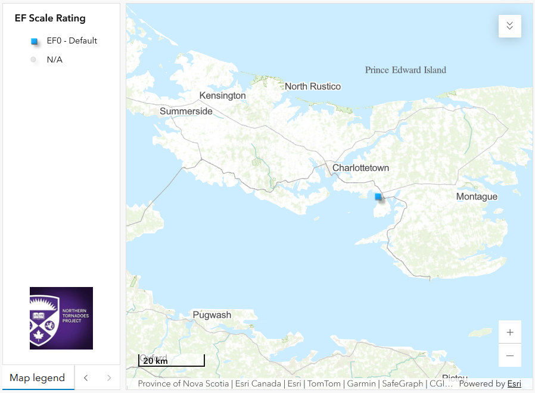Screen dimensions: 535x393
Task: Open the Esri link in attribution
Action: pyautogui.click(x=514, y=384)
